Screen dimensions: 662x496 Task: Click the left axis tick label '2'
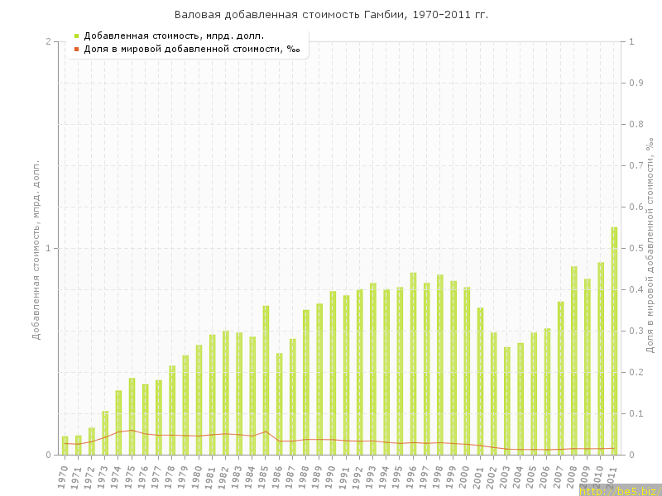[x=48, y=41]
